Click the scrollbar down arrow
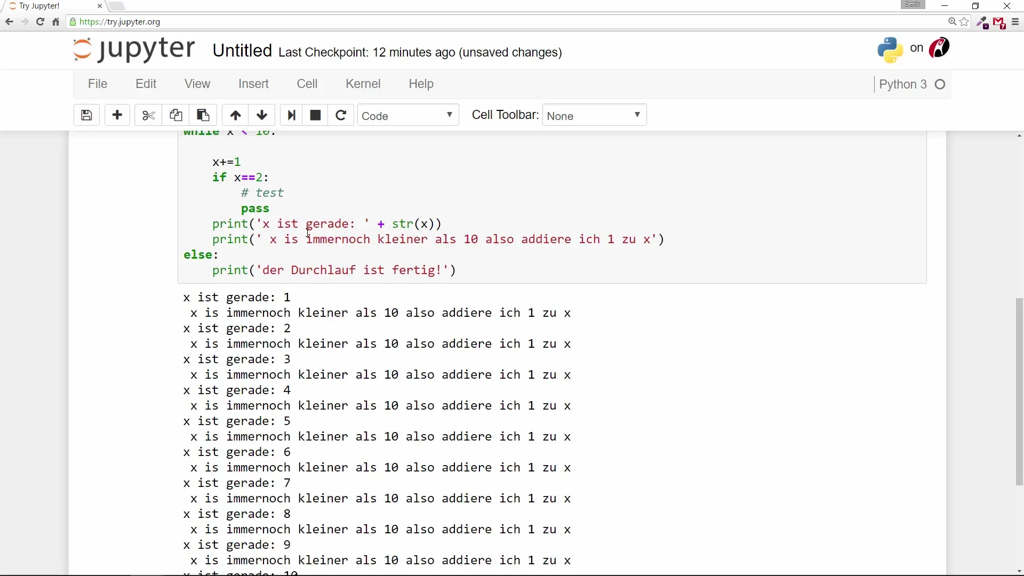This screenshot has width=1024, height=576. (x=1019, y=571)
